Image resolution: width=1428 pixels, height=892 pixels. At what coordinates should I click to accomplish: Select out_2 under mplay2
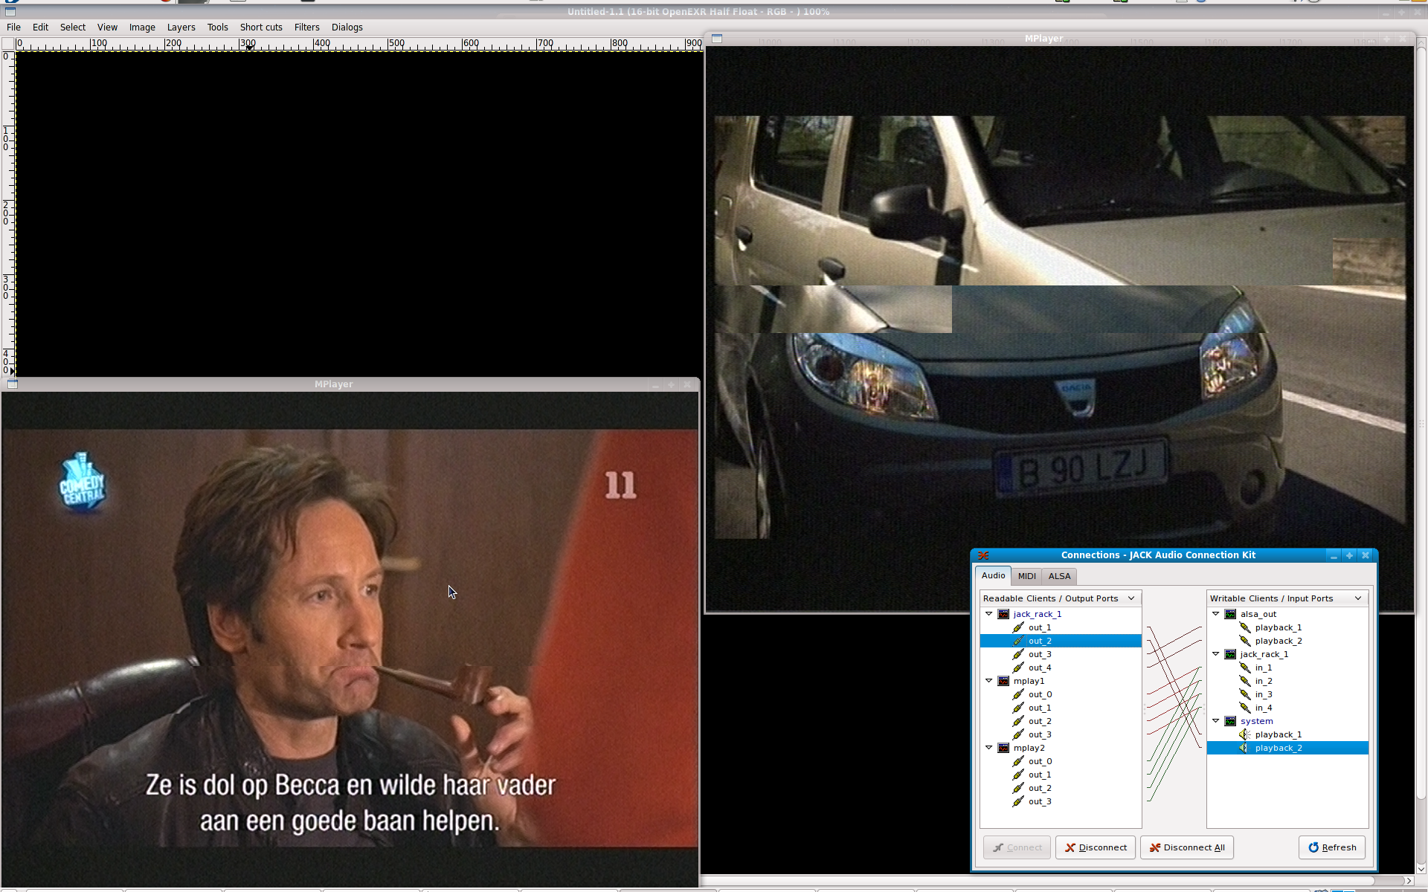click(x=1040, y=788)
